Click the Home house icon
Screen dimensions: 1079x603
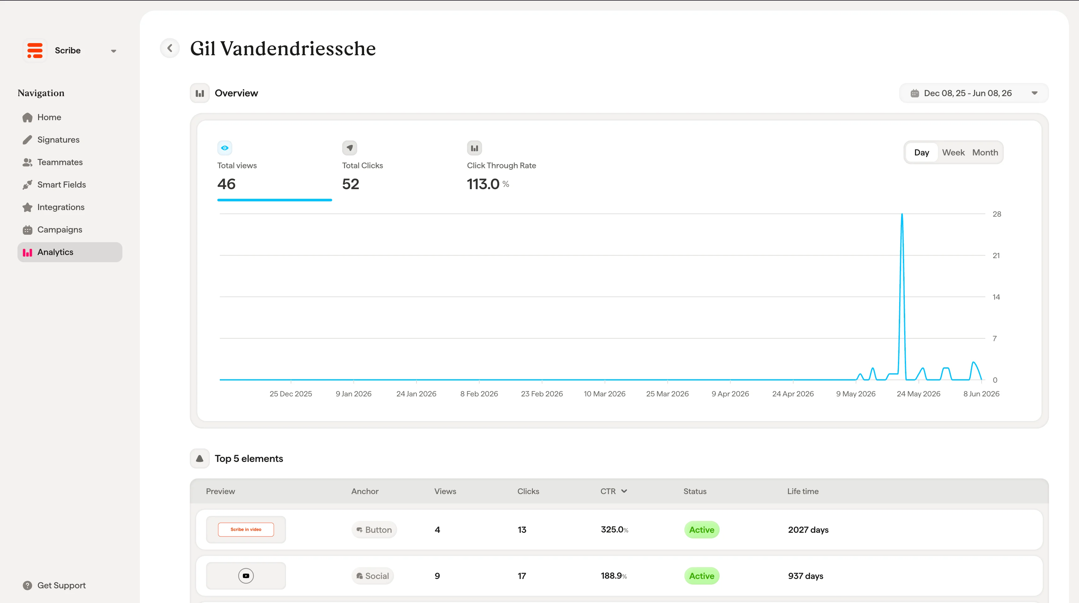click(x=28, y=118)
